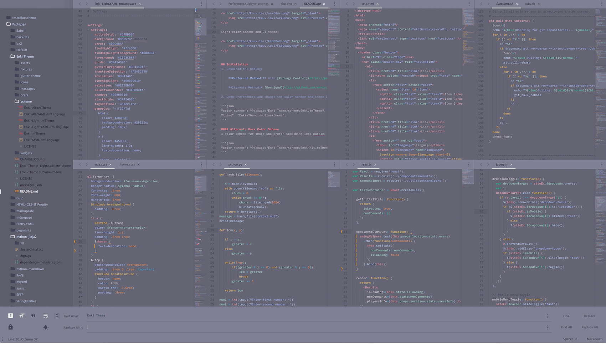Switch to the ruby.rb tab

(530, 4)
